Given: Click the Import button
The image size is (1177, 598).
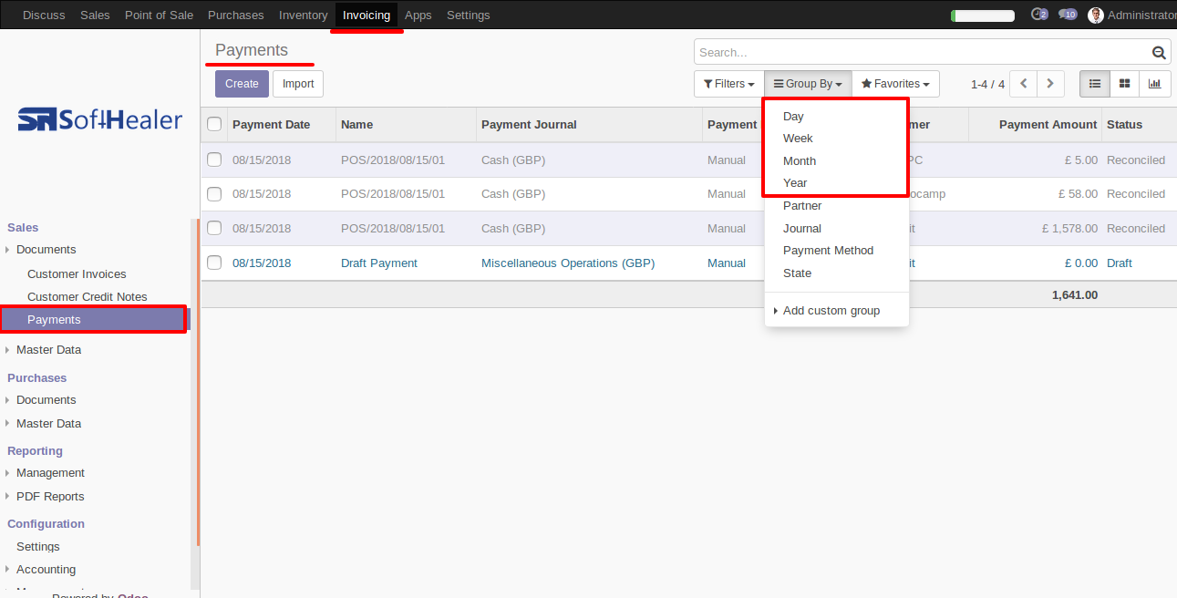Looking at the screenshot, I should pos(298,84).
